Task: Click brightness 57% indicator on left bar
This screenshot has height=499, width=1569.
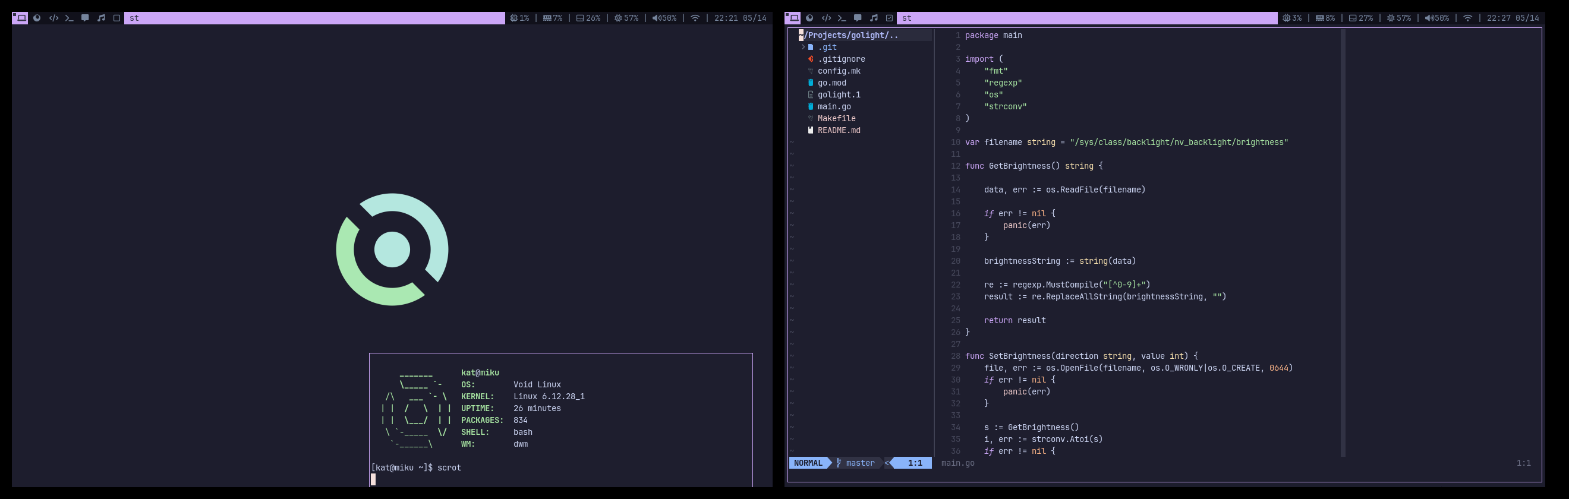Action: point(626,18)
